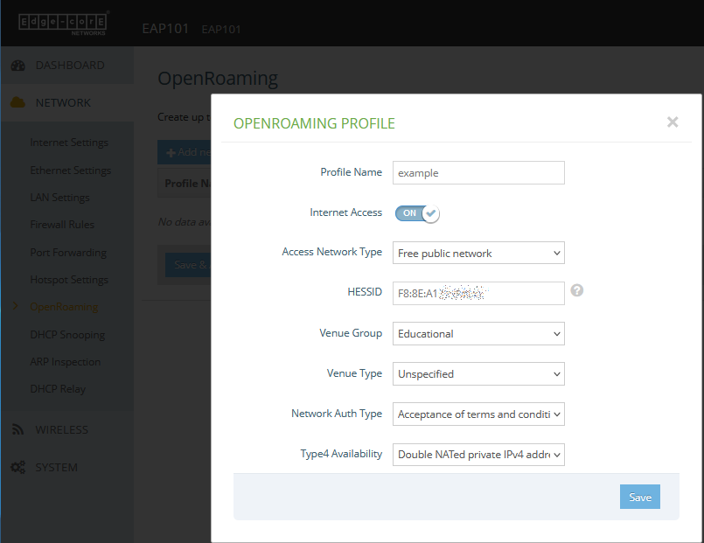Click the Add new button behind dialog
Viewport: 704px width, 543px height.
(184, 152)
